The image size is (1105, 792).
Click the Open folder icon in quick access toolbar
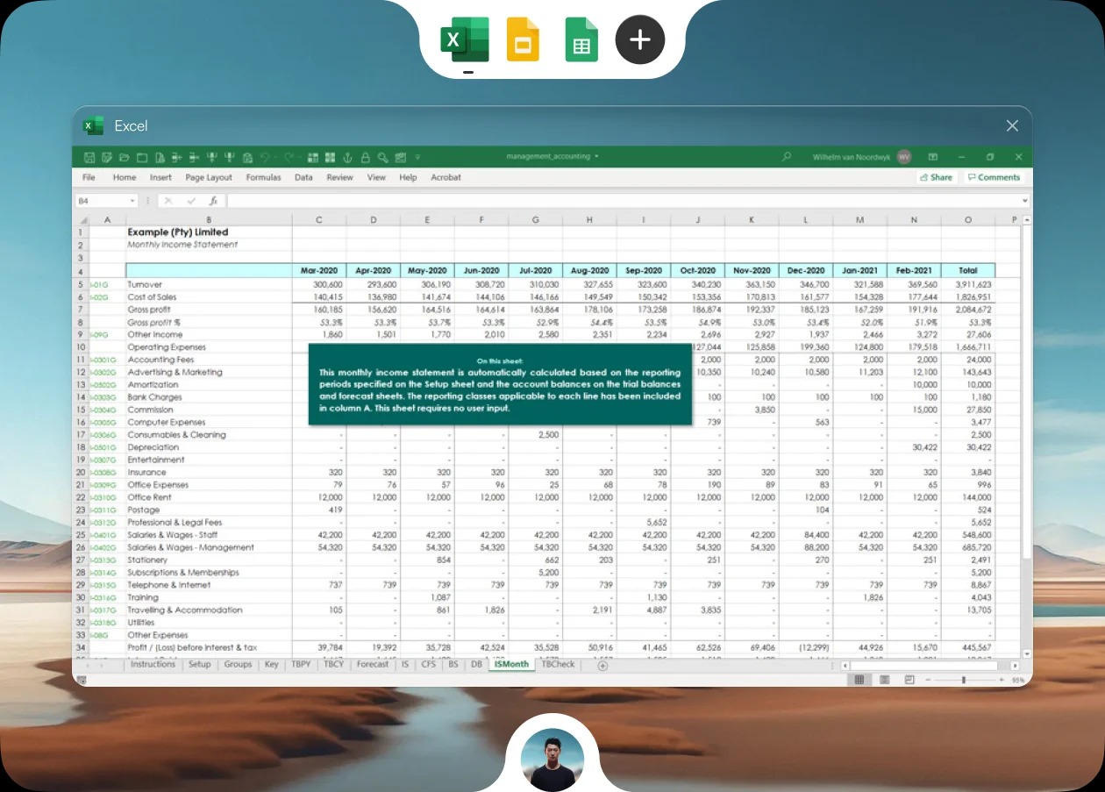point(124,157)
